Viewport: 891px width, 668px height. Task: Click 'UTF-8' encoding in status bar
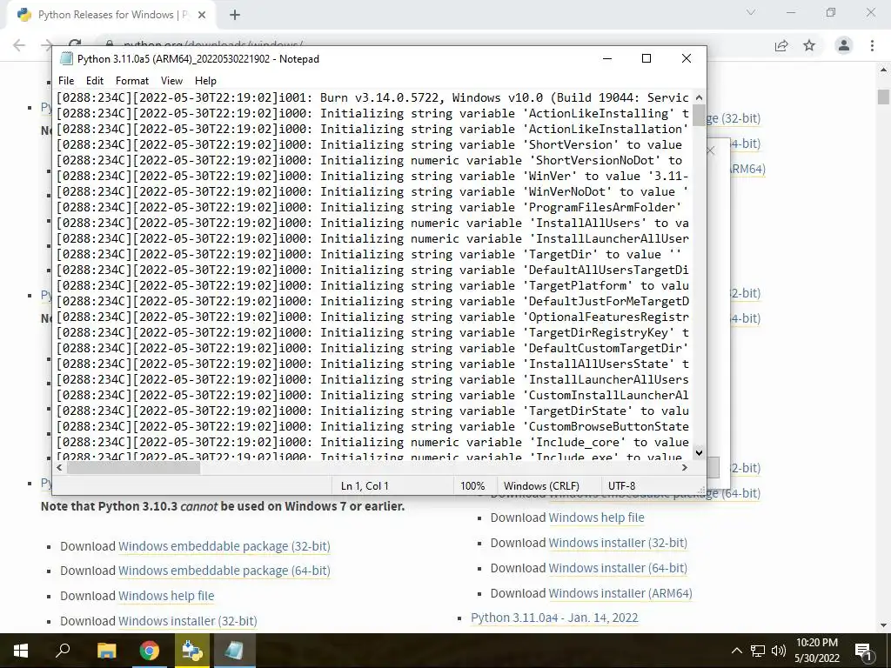coord(621,485)
